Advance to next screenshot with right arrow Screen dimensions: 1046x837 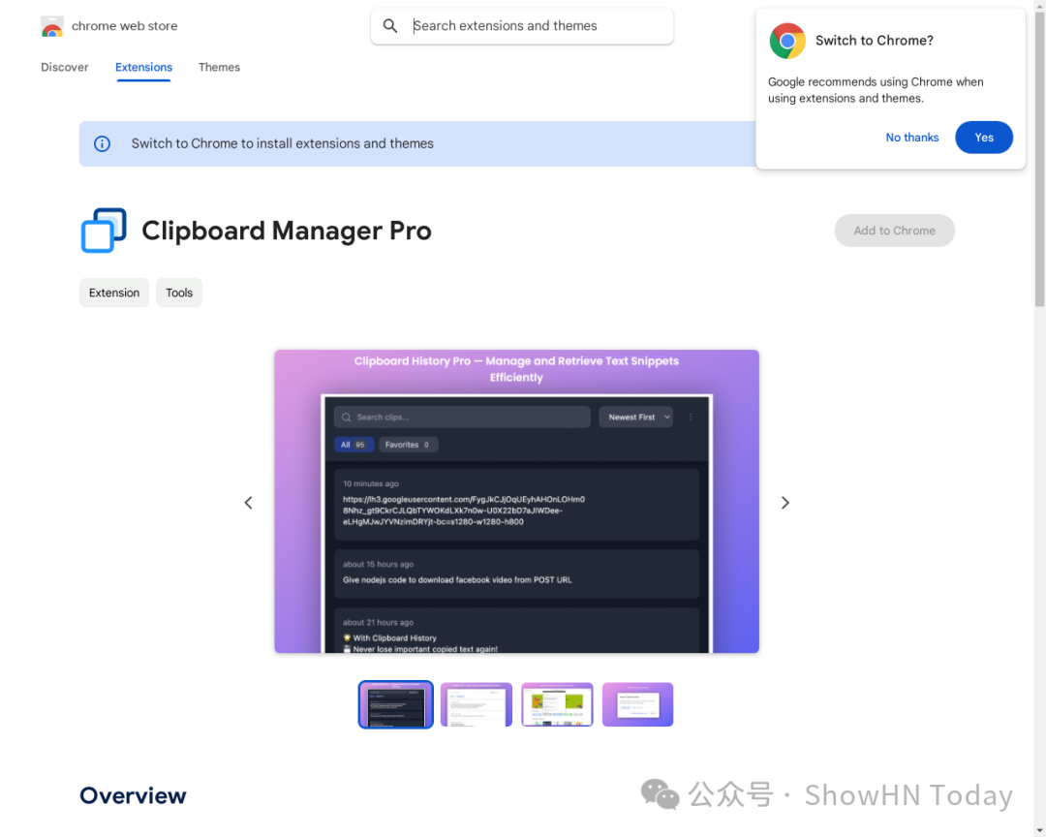click(x=785, y=503)
